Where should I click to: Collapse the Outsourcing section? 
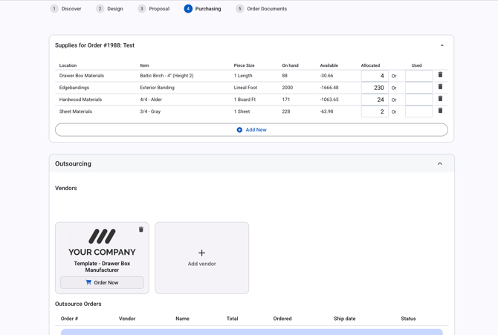(x=440, y=164)
